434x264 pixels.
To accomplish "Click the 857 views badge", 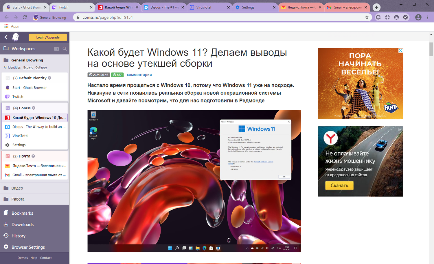I will pyautogui.click(x=117, y=75).
